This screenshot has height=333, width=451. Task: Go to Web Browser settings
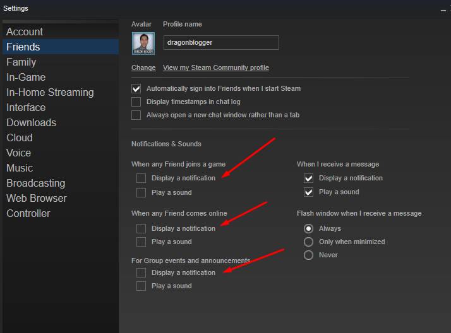61,199
